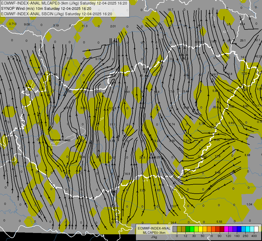Click the map value 0.318
The width and height of the screenshot is (262, 241).
point(112,108)
